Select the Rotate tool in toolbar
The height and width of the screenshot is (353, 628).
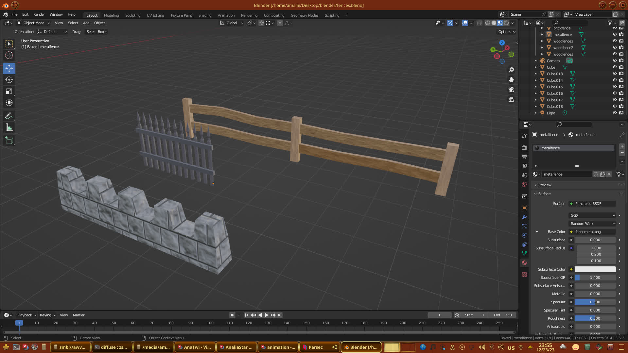[9, 80]
